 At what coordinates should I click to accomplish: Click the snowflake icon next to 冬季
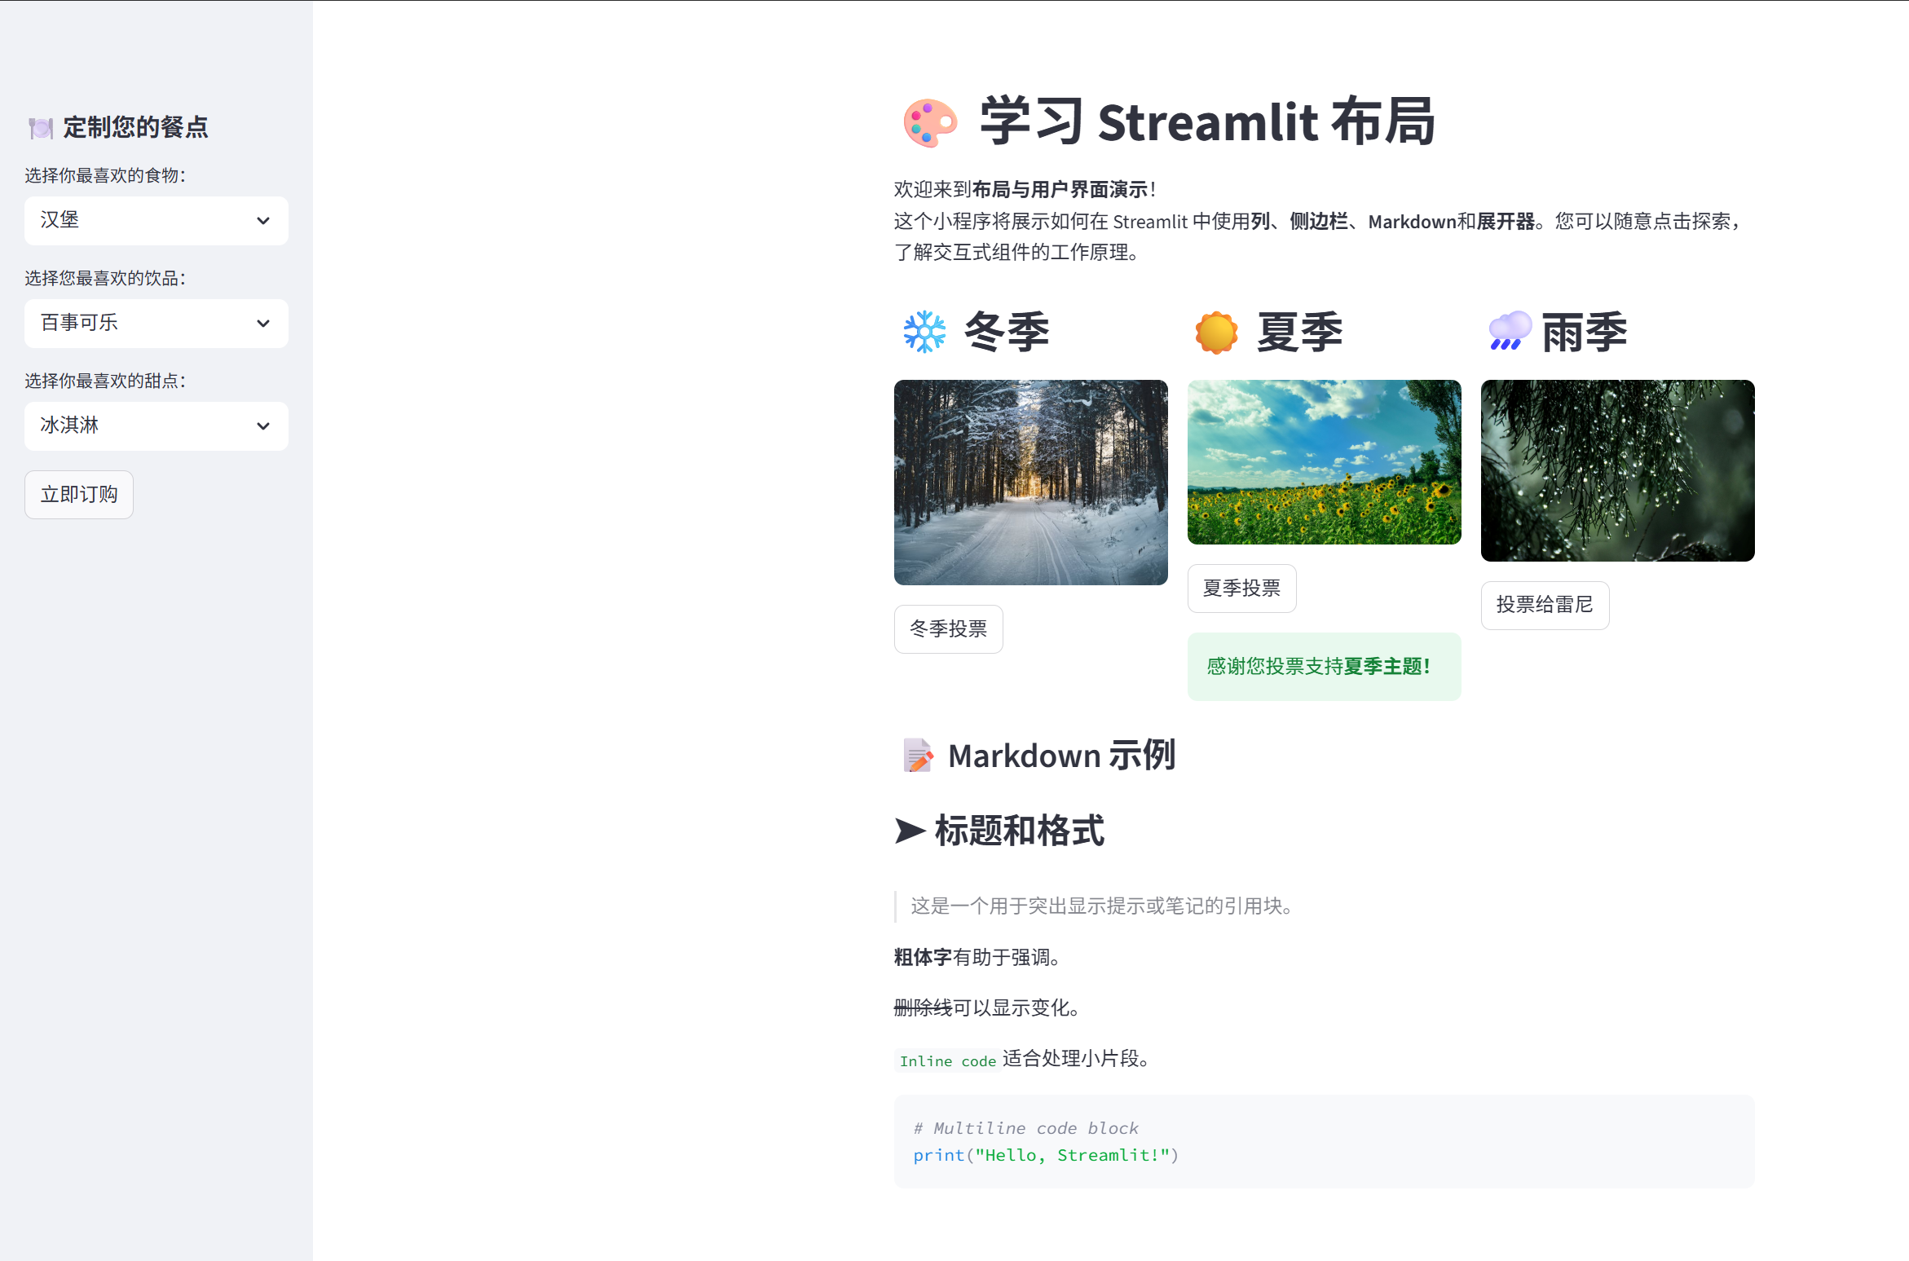[924, 332]
